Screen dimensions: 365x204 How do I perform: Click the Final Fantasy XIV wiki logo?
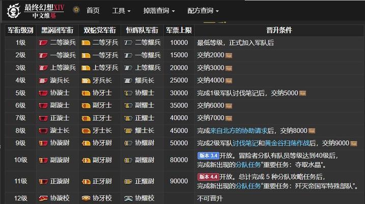pyautogui.click(x=36, y=11)
